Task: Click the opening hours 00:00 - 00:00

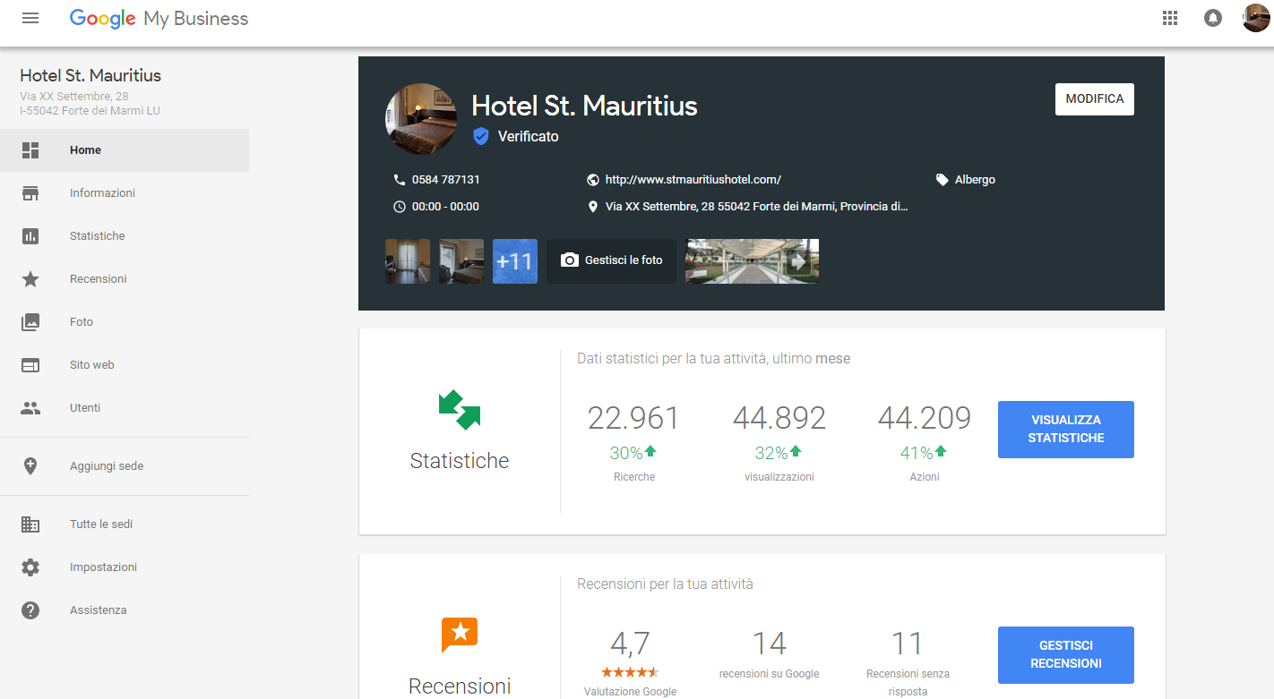Action: coord(445,207)
